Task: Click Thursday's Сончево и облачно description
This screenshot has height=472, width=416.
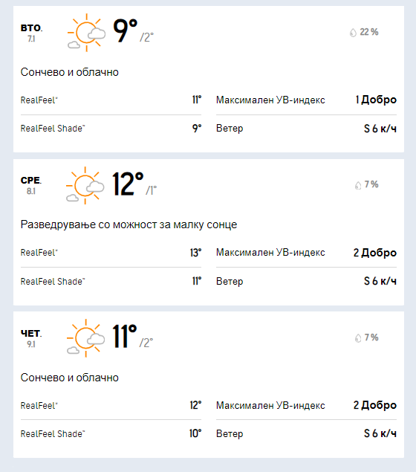Action: coord(70,378)
